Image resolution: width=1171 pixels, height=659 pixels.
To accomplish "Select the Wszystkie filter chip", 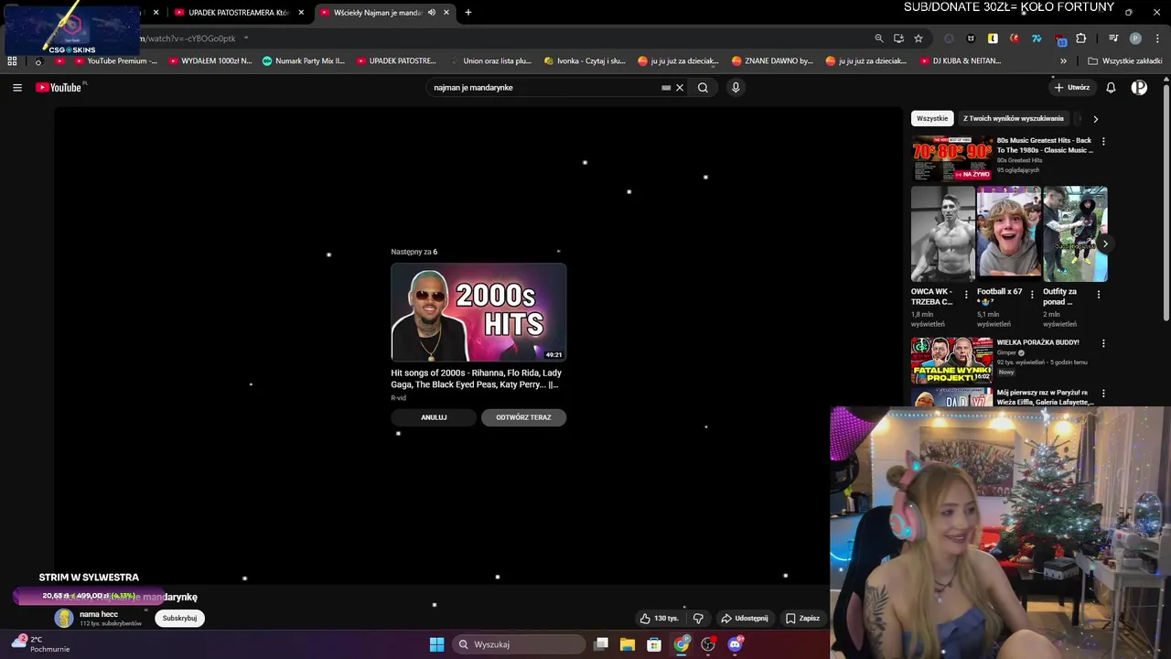I will click(932, 118).
